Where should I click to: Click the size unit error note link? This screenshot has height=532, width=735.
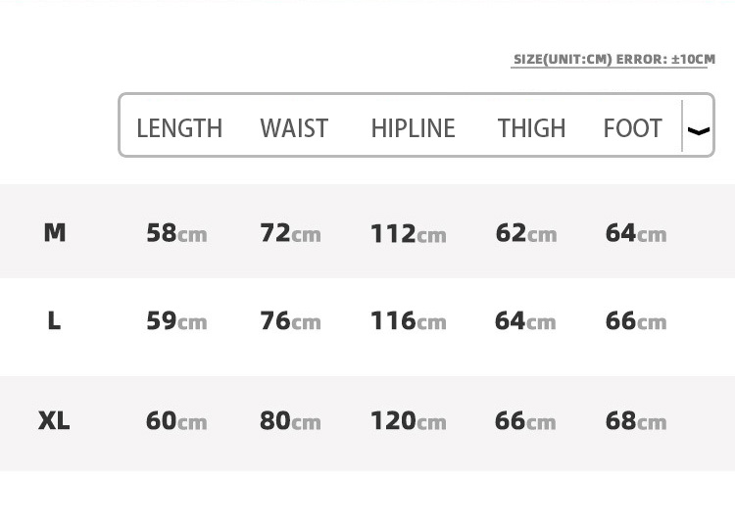[614, 60]
